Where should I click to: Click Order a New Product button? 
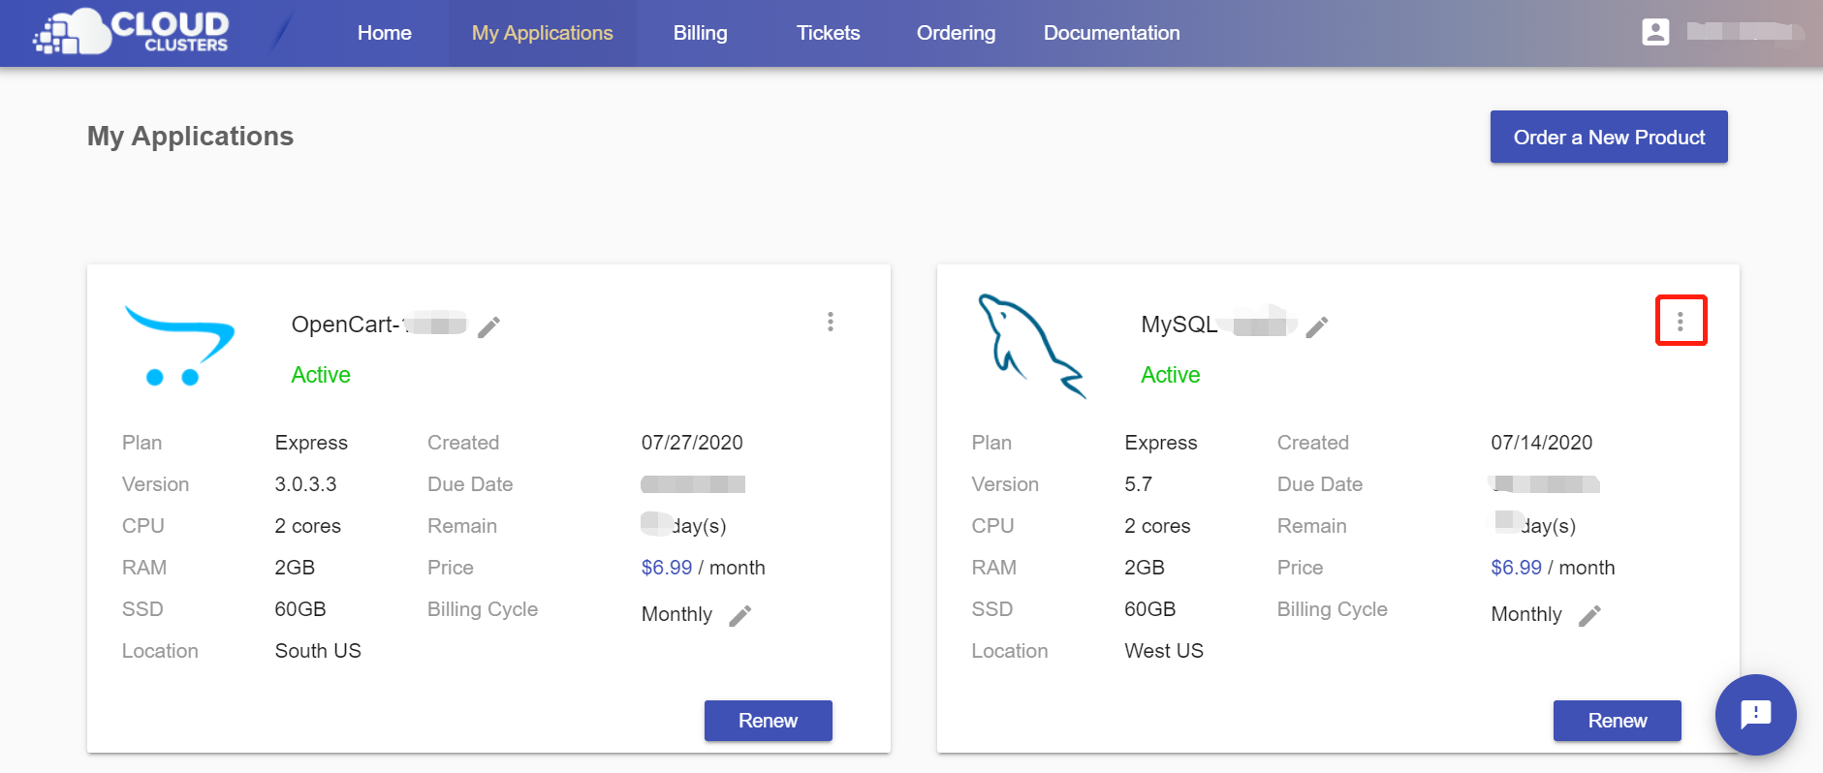click(1609, 137)
